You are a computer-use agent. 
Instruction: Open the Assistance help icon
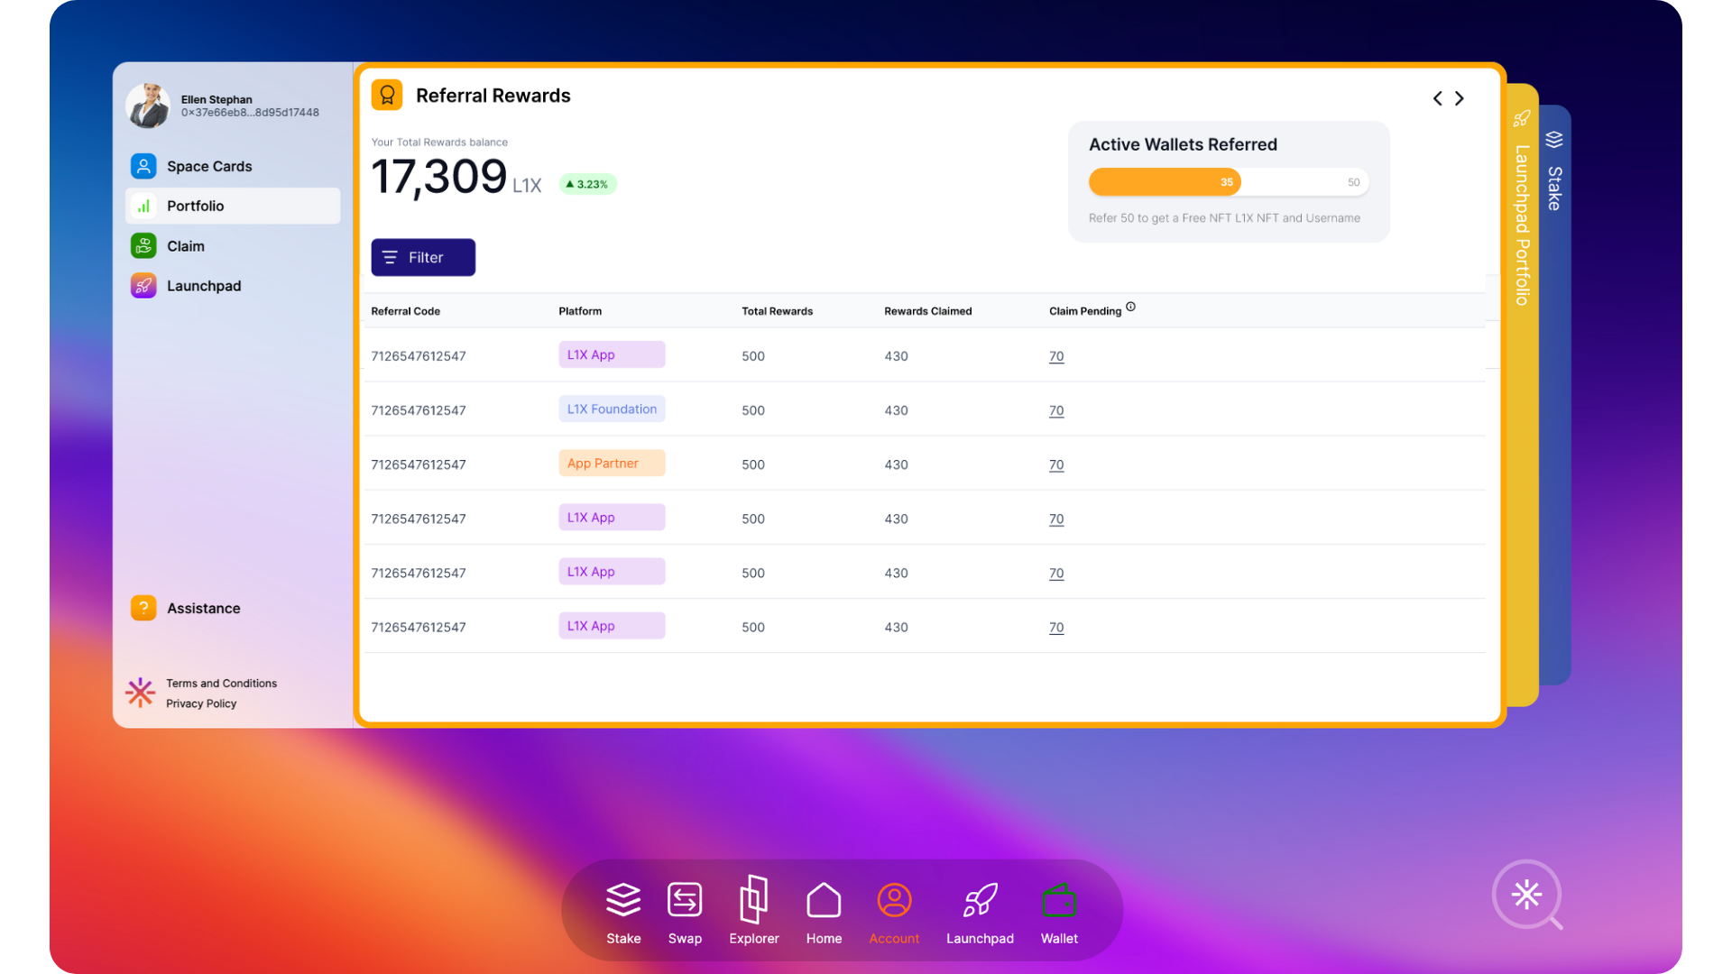point(143,608)
